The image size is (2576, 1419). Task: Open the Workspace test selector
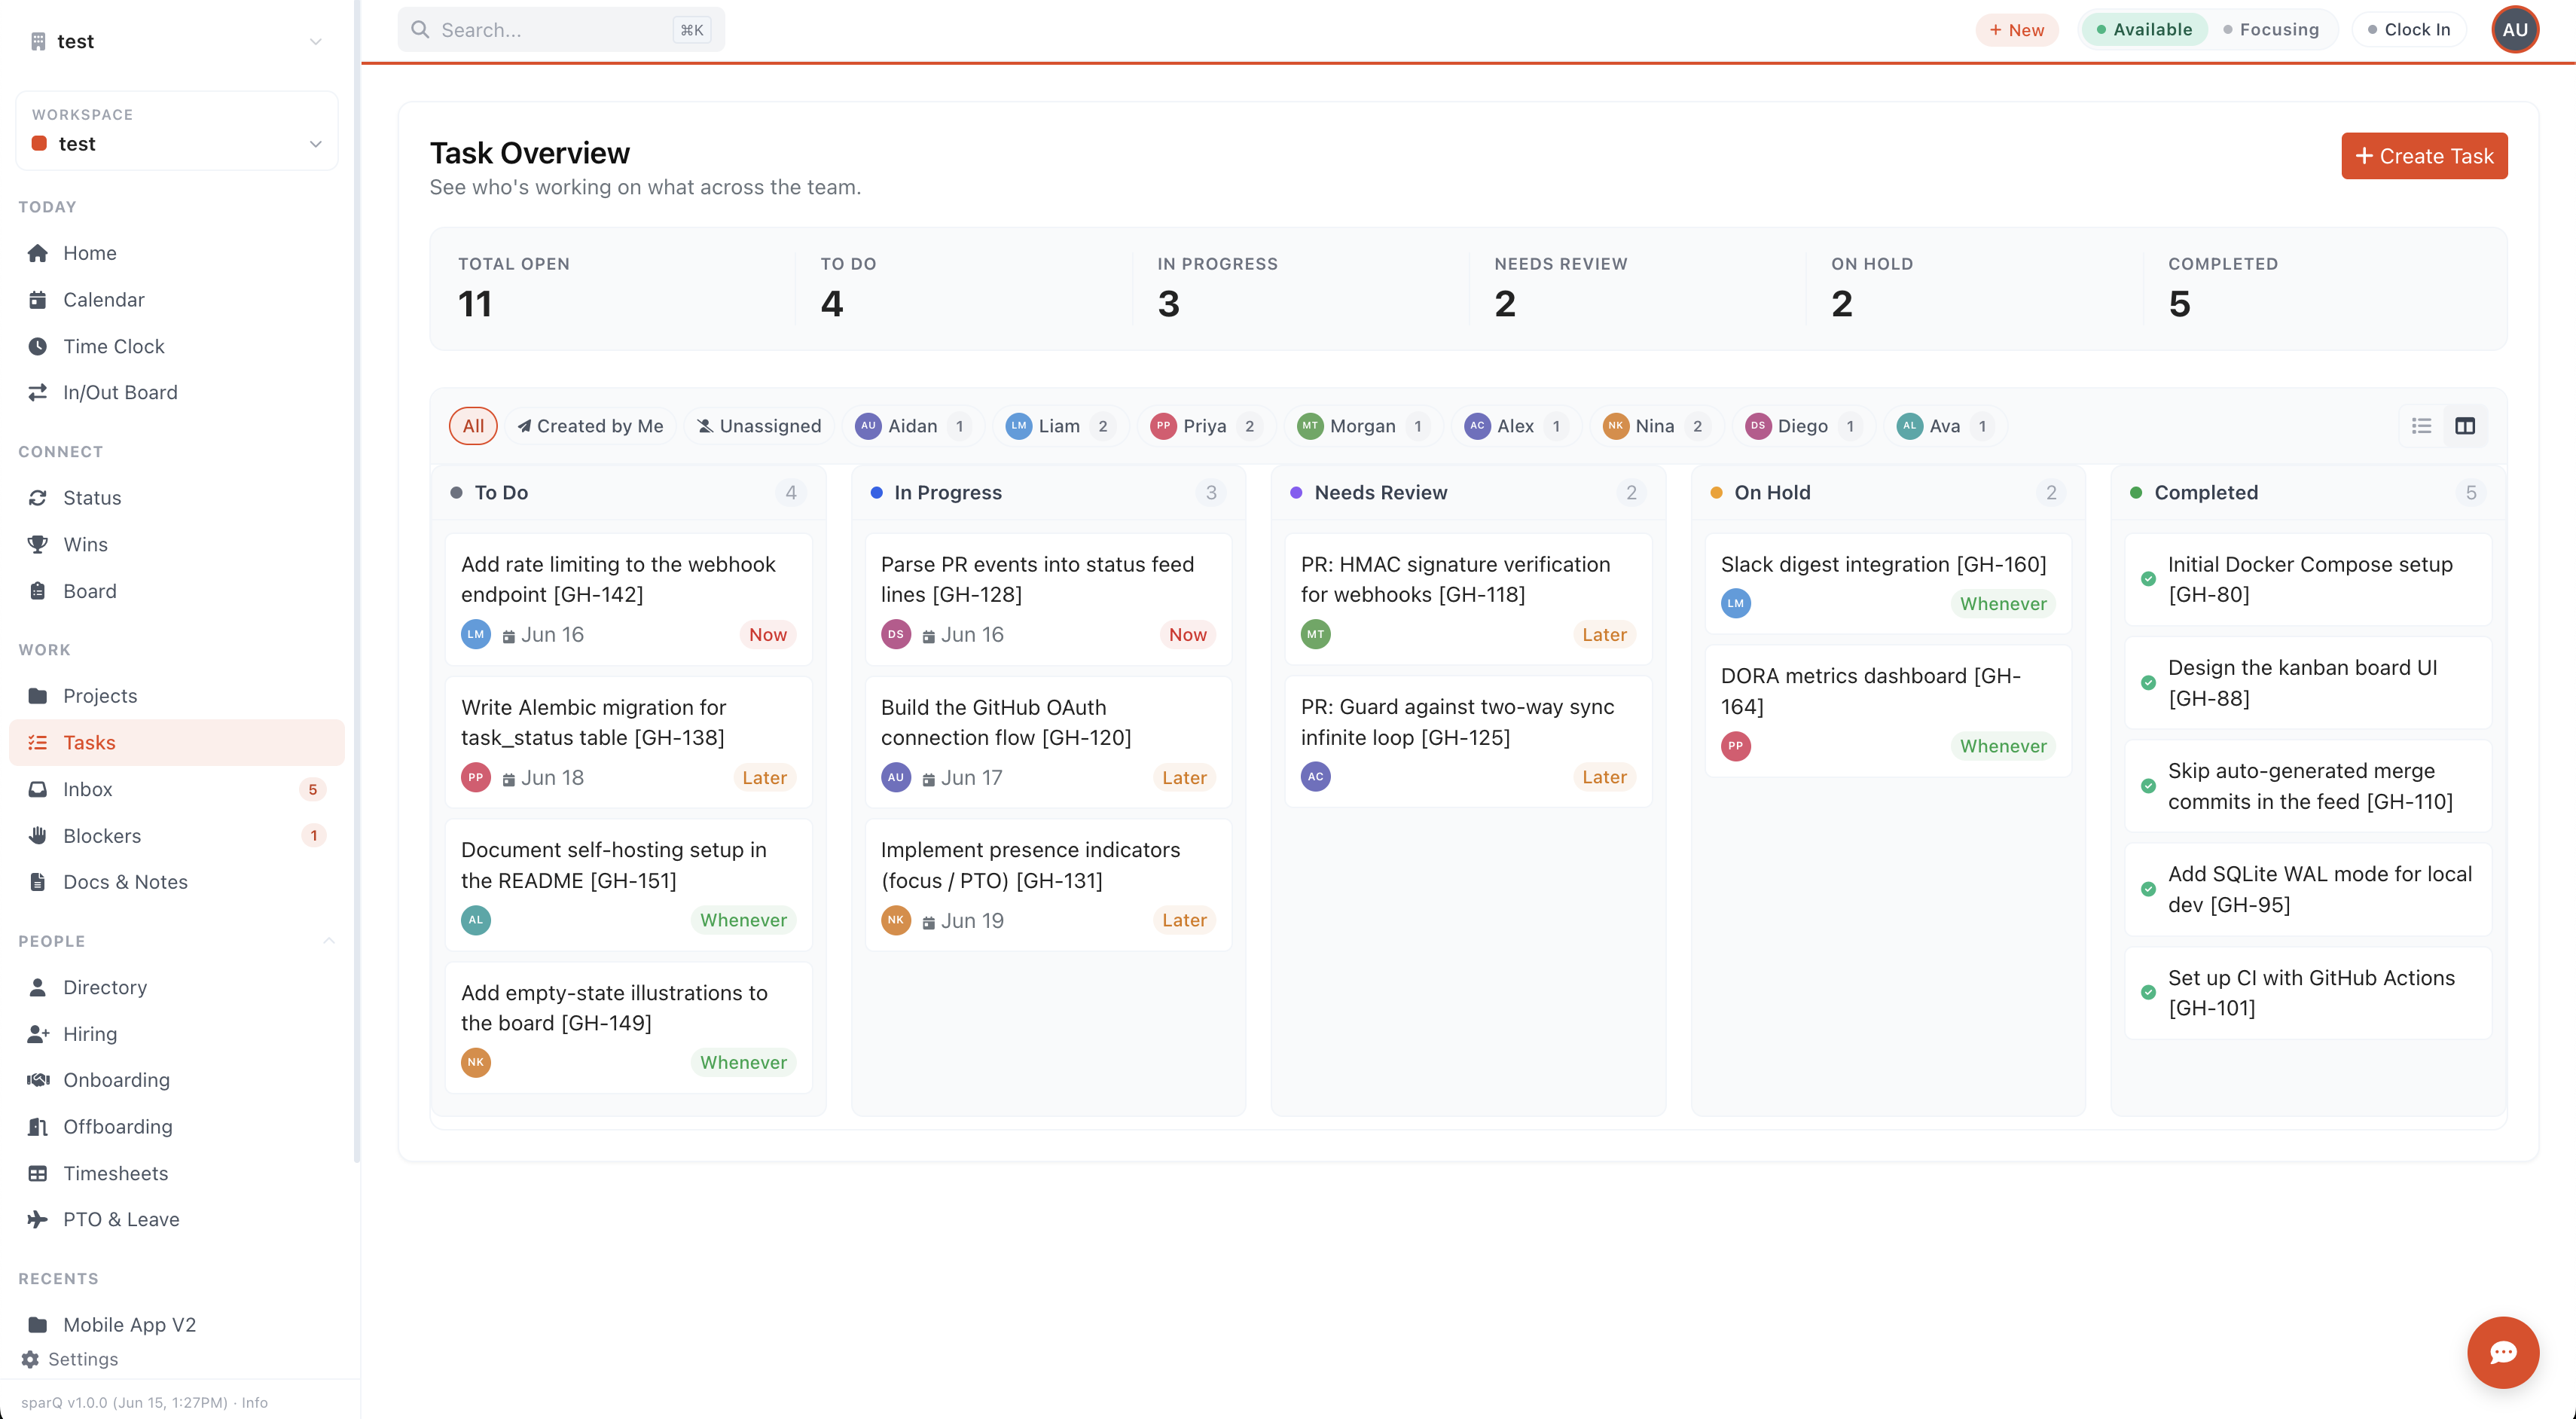click(177, 131)
